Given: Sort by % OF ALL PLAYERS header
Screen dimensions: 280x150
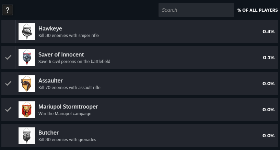Looking at the screenshot, I should pos(257,10).
